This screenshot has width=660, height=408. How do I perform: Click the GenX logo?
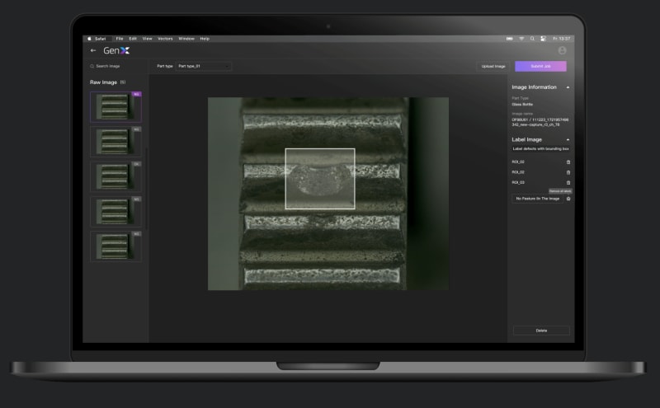point(116,50)
